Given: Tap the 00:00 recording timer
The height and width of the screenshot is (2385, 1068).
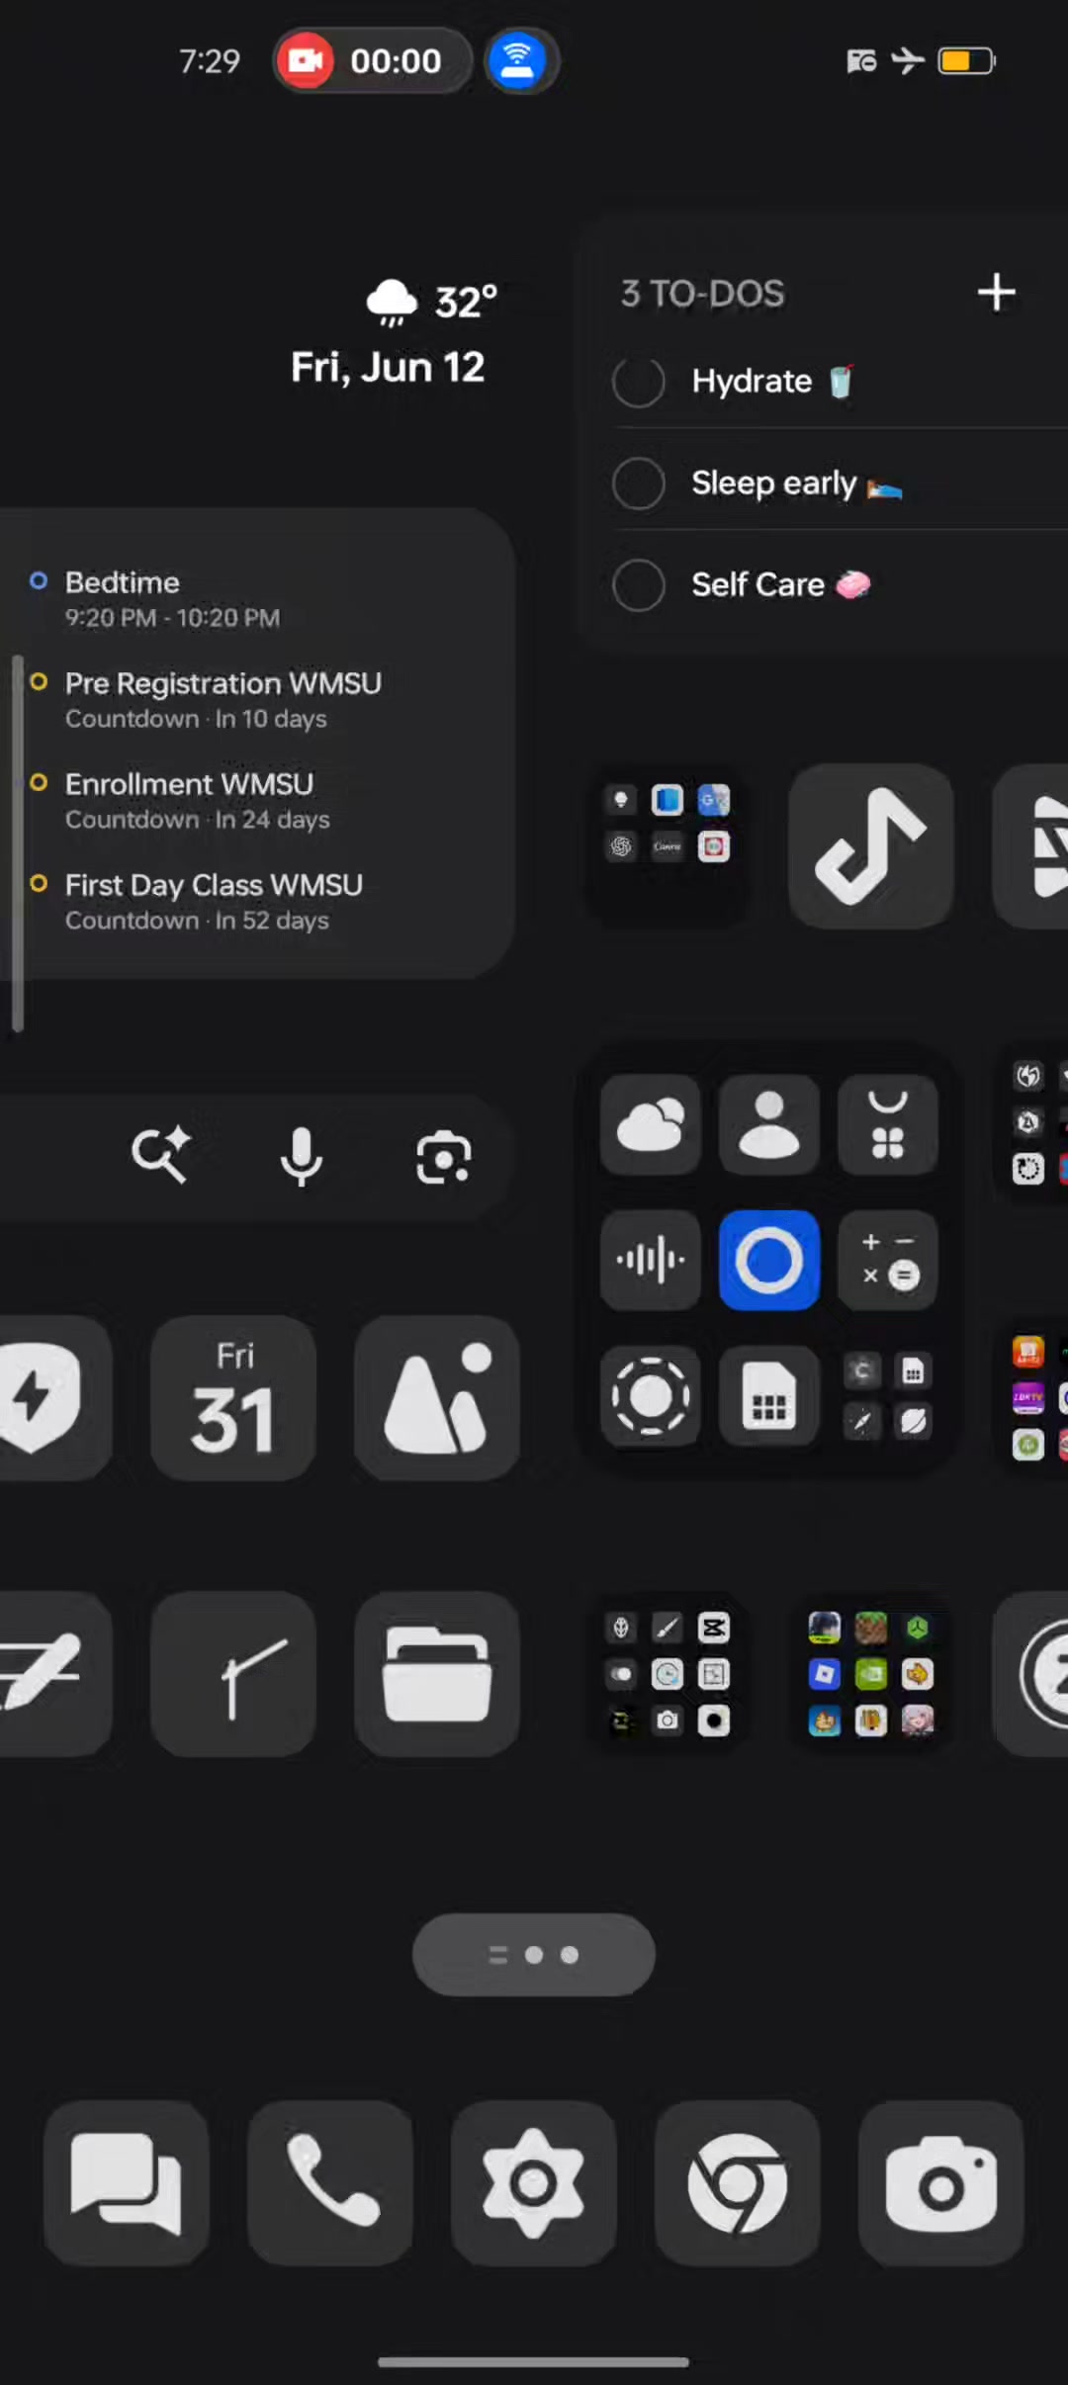Looking at the screenshot, I should tap(396, 61).
